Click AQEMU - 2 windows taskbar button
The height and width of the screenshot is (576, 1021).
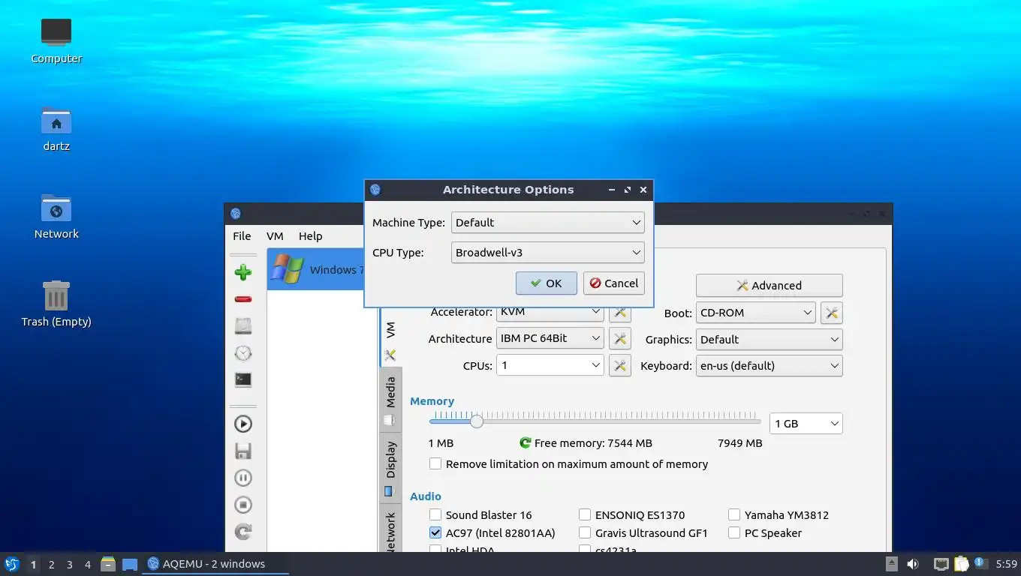click(215, 564)
